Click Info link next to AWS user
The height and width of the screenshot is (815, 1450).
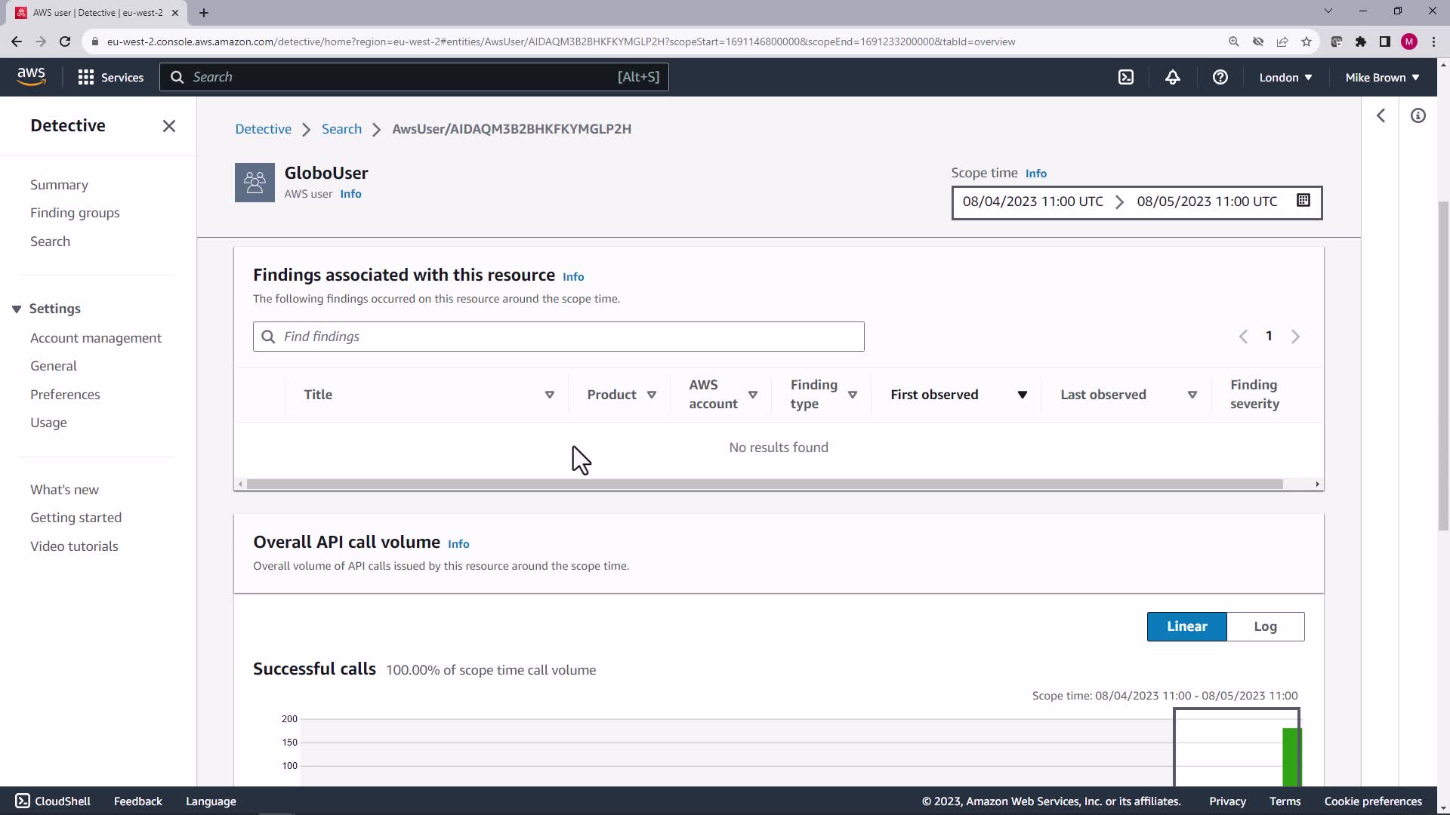click(350, 194)
